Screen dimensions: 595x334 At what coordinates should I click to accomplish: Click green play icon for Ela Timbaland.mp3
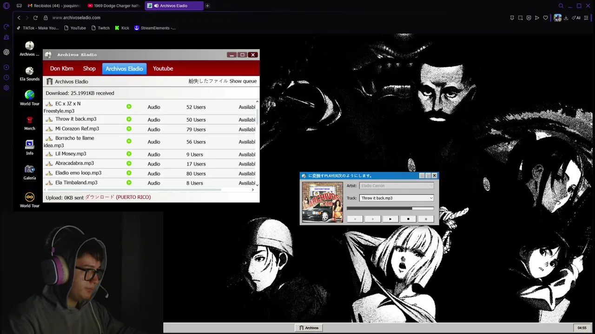(x=129, y=182)
